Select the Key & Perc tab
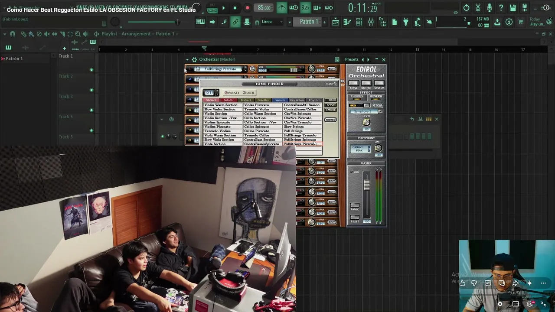Screen dimensions: 555x312 (297, 100)
